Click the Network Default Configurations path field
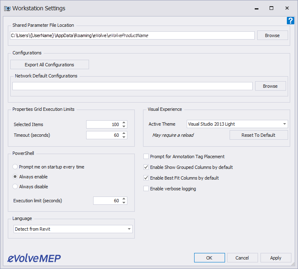Image resolution: width=298 pixels, height=269 pixels. 132,86
